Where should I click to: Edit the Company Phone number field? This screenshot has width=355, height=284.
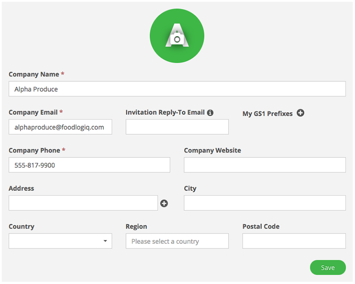click(89, 165)
